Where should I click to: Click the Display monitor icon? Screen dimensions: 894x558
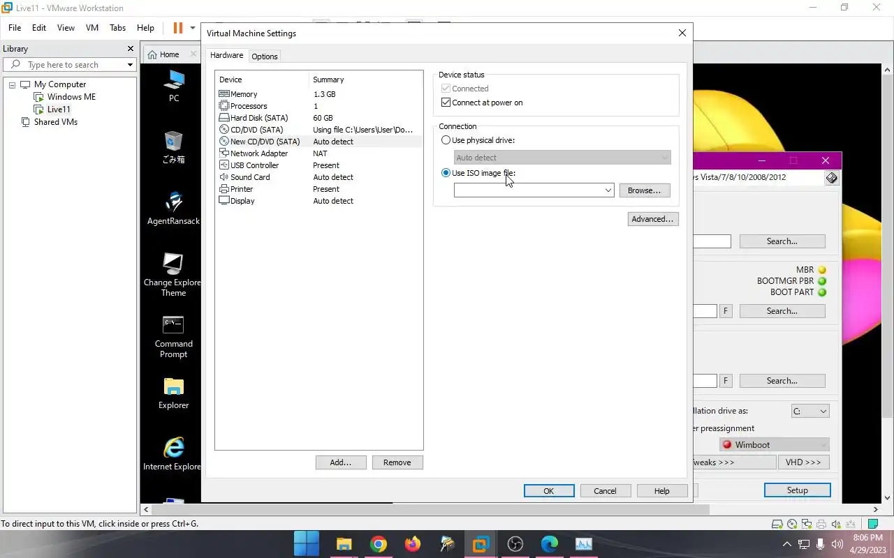click(224, 201)
